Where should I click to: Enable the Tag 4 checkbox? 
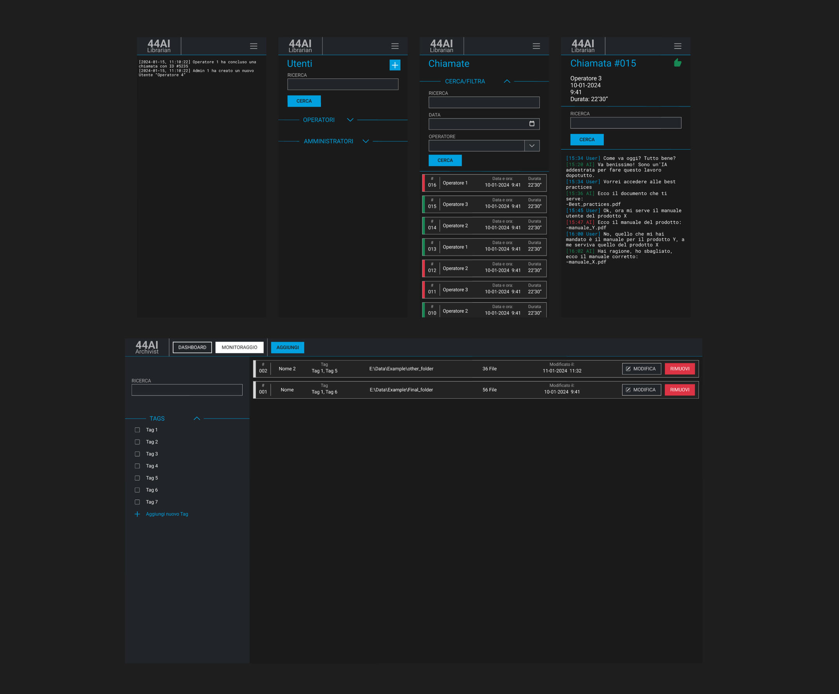[x=138, y=466]
